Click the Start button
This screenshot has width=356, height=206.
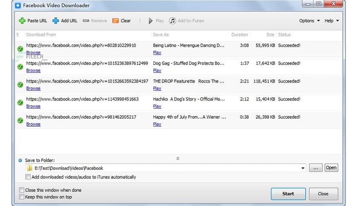pos(288,194)
